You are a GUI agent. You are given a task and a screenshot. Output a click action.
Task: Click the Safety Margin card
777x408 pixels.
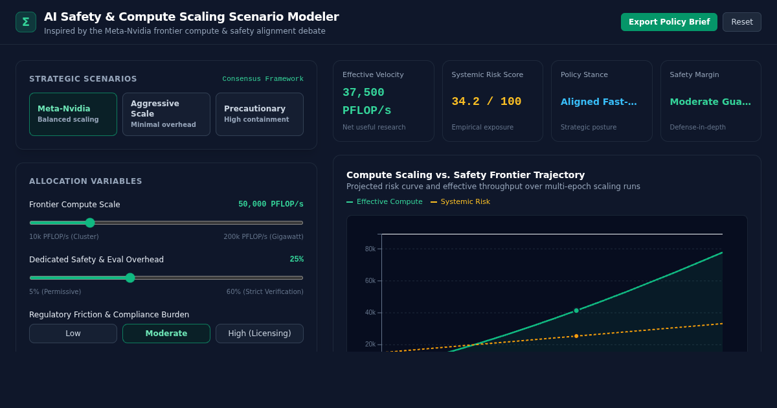711,101
